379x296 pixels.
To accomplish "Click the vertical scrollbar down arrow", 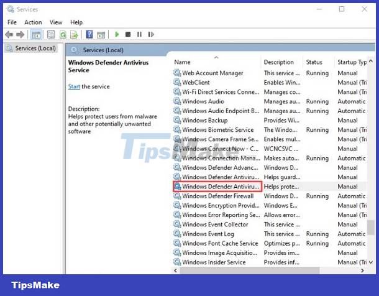I will tap(371, 262).
